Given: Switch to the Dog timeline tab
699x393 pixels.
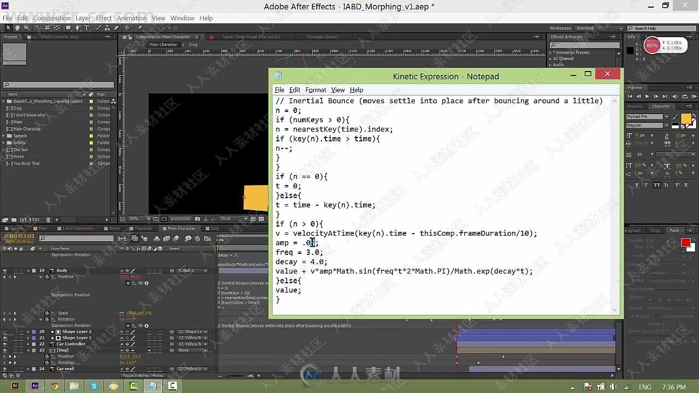Looking at the screenshot, I should [x=215, y=228].
